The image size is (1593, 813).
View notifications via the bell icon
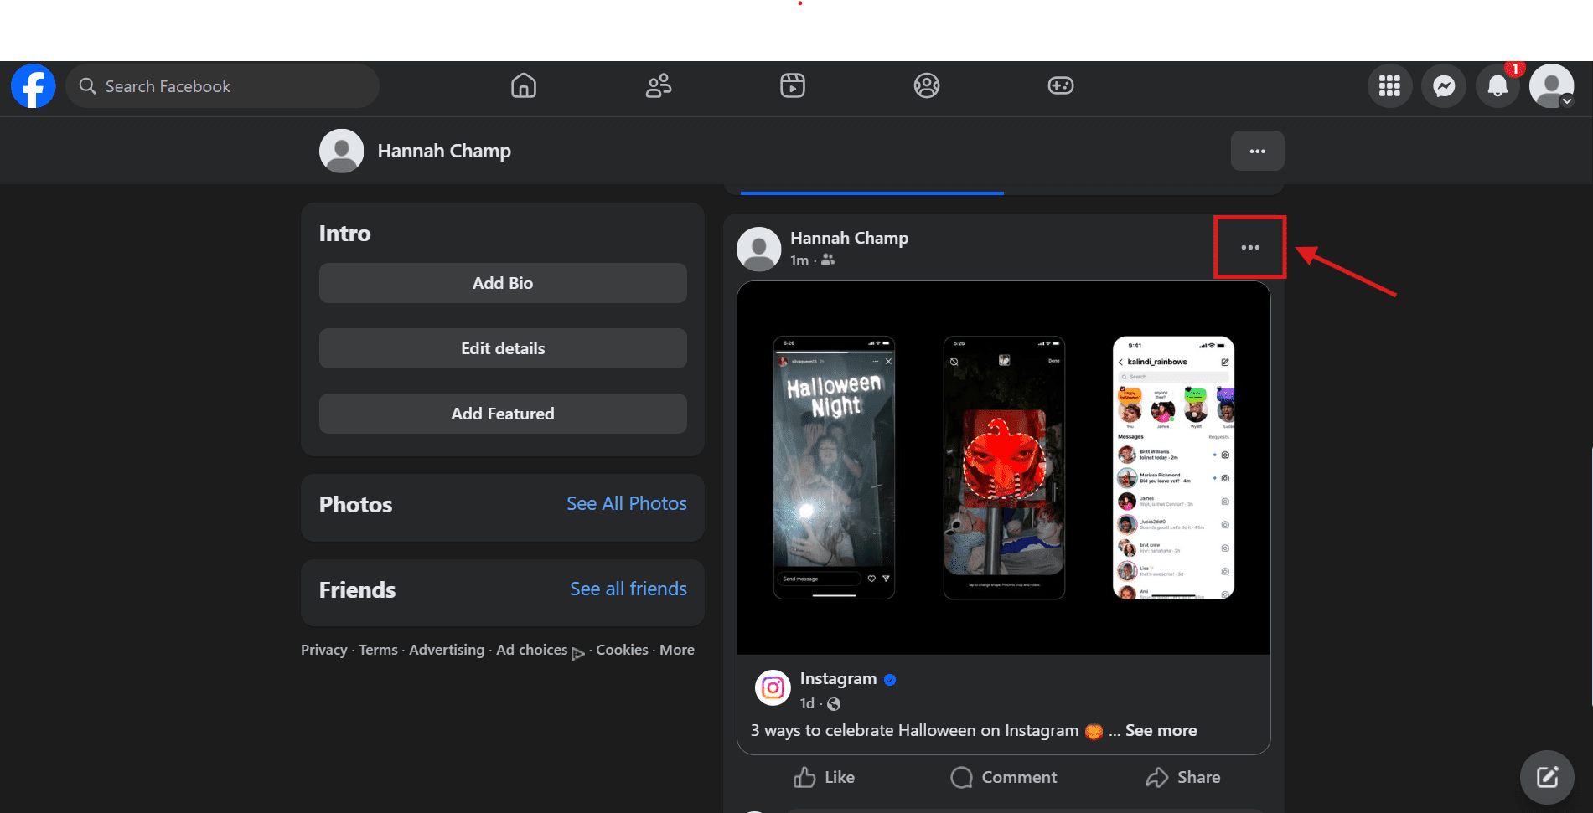tap(1497, 86)
